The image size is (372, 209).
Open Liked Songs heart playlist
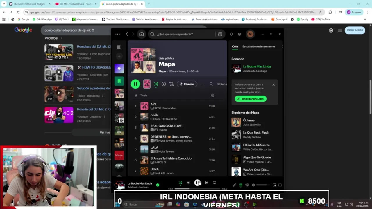(119, 69)
